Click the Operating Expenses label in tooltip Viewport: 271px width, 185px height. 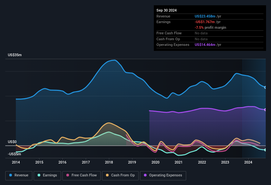(173, 45)
